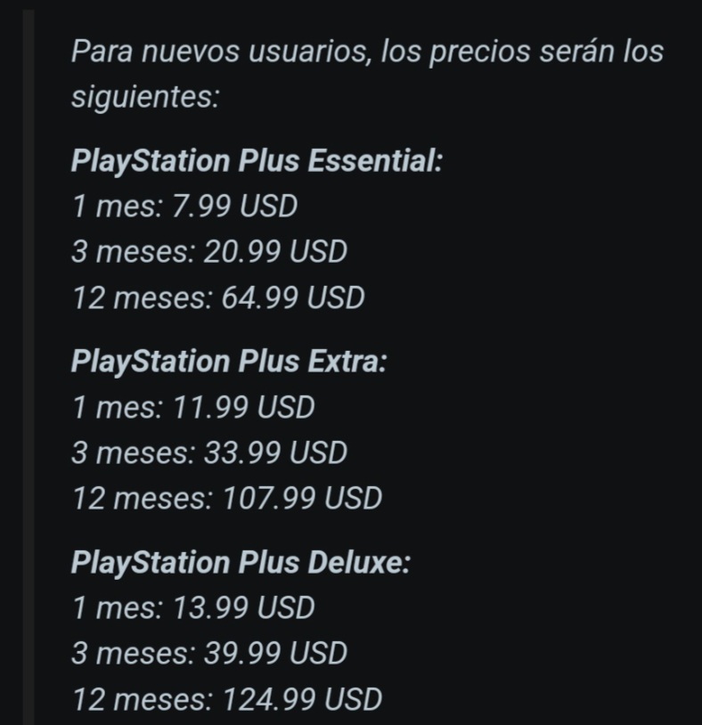
Task: Click the PlayStation Plus Essential heading
Action: (x=257, y=162)
